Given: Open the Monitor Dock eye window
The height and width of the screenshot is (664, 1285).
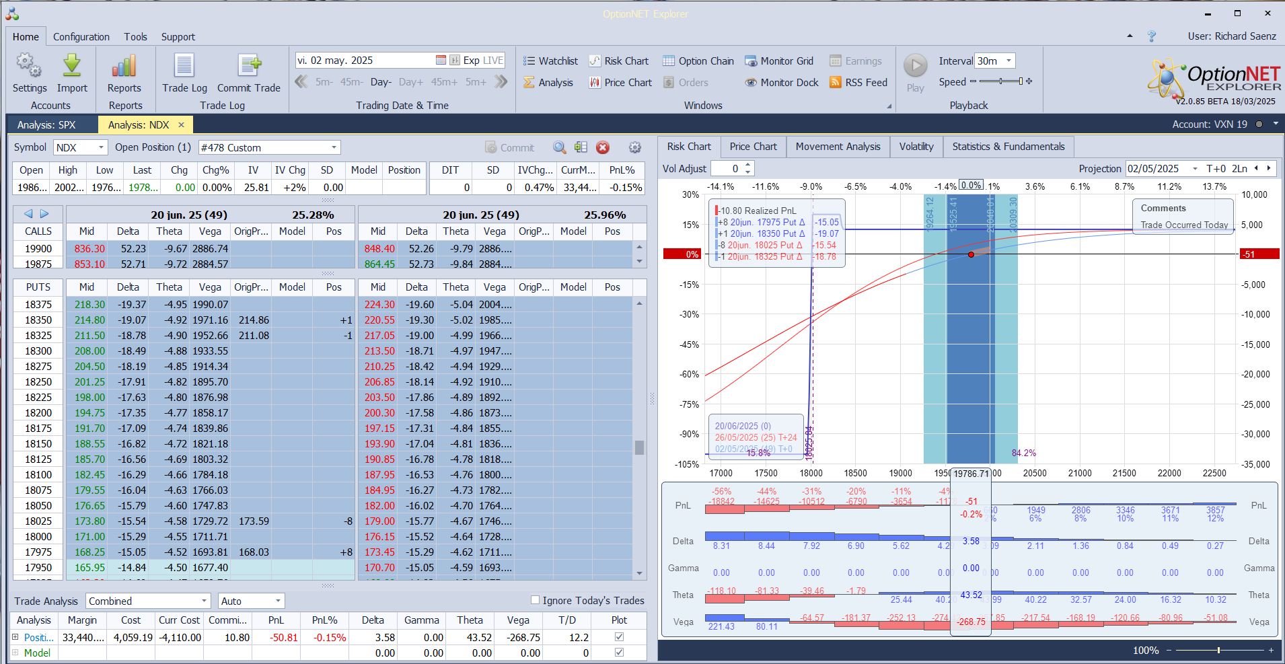Looking at the screenshot, I should click(x=782, y=82).
